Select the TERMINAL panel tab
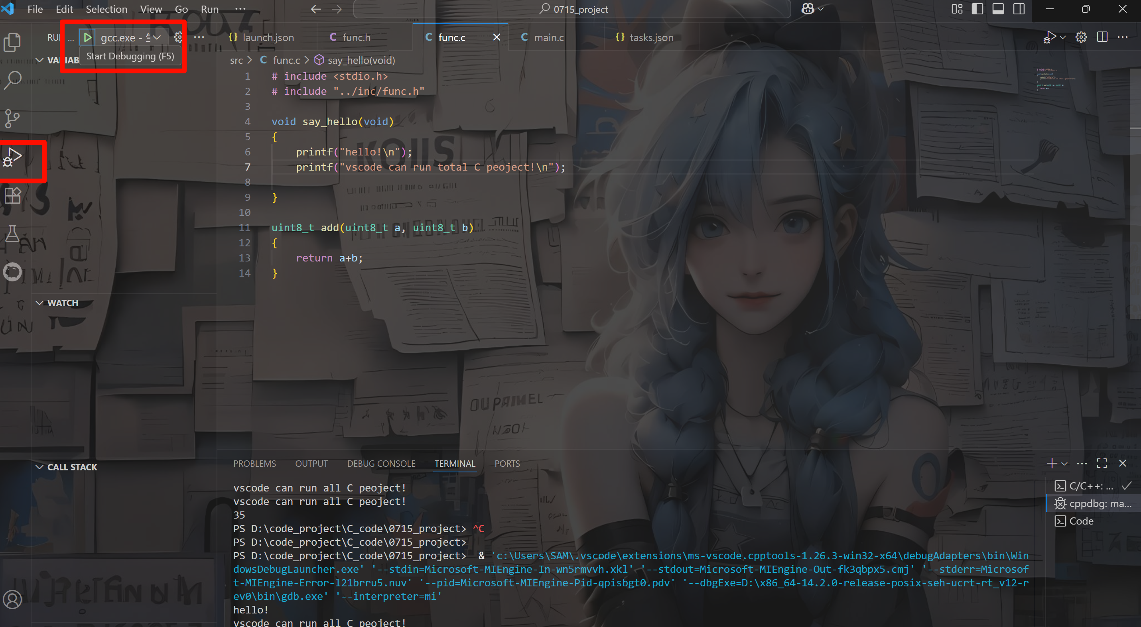 (x=455, y=464)
